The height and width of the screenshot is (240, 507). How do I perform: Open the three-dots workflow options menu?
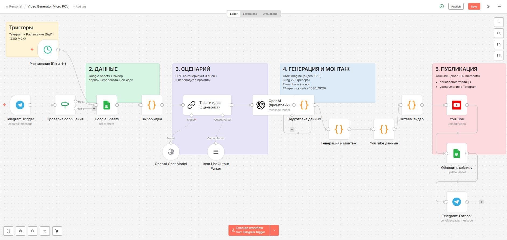499,6
